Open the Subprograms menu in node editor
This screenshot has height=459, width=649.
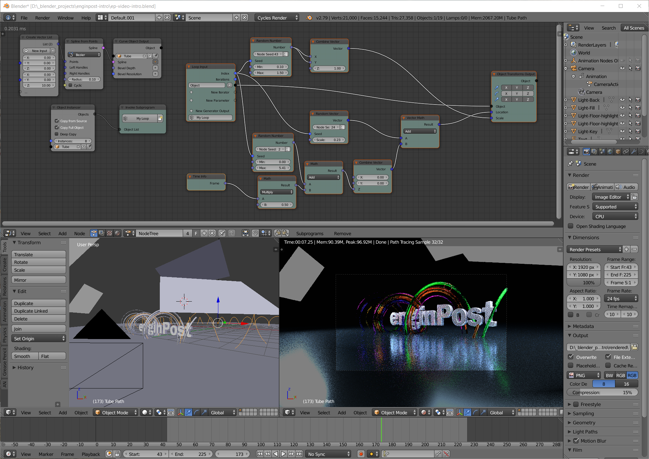pyautogui.click(x=310, y=233)
